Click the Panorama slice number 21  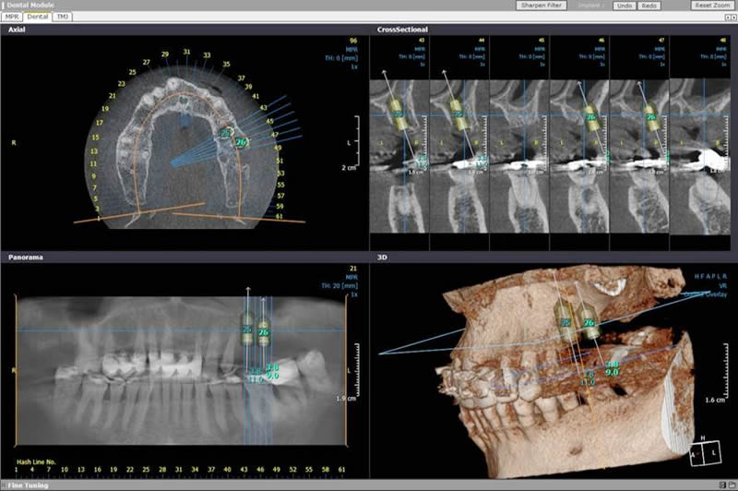click(353, 269)
